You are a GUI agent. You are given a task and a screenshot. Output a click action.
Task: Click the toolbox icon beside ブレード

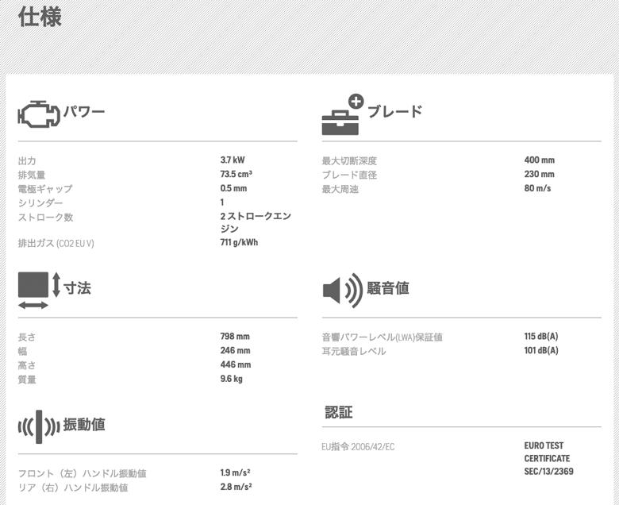point(341,115)
